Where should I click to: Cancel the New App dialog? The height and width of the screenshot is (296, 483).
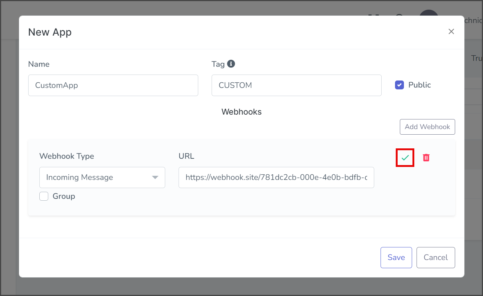(436, 257)
